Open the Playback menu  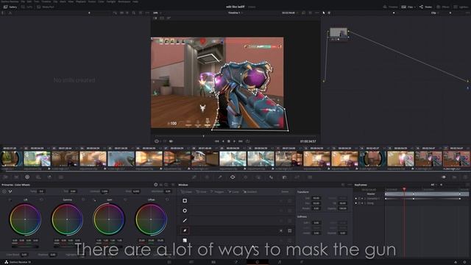[80, 1]
